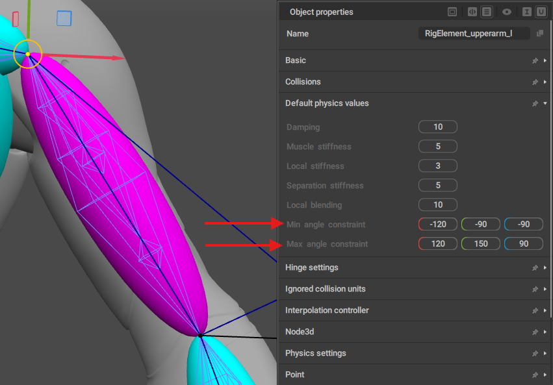Open the Node3d section
Screen dimensions: 553x385
click(x=300, y=332)
